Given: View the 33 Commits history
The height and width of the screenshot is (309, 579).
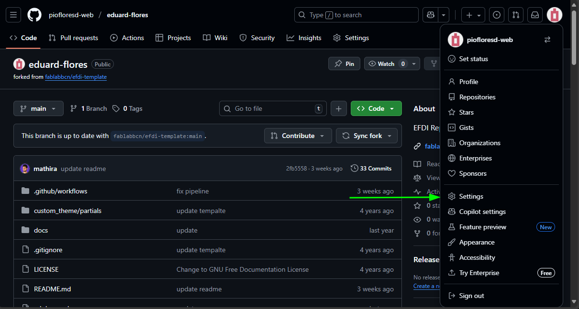Looking at the screenshot, I should [x=371, y=169].
